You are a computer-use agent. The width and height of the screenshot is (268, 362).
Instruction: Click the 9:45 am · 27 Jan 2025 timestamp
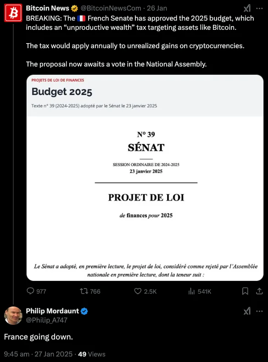[39, 354]
